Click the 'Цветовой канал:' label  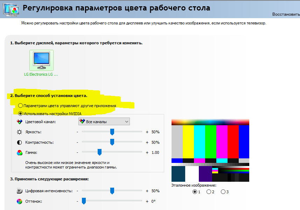coord(40,122)
